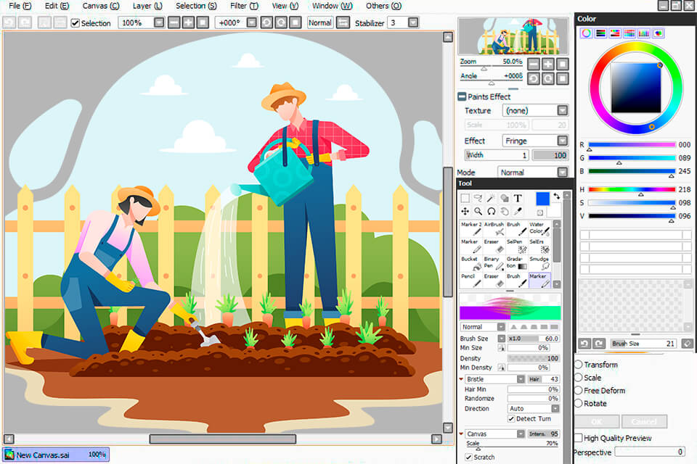This screenshot has height=464, width=697.
Task: Open the Filter menu
Action: pos(244,6)
